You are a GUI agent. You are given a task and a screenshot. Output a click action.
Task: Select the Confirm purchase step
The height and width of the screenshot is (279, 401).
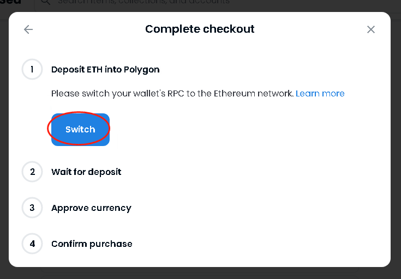92,244
